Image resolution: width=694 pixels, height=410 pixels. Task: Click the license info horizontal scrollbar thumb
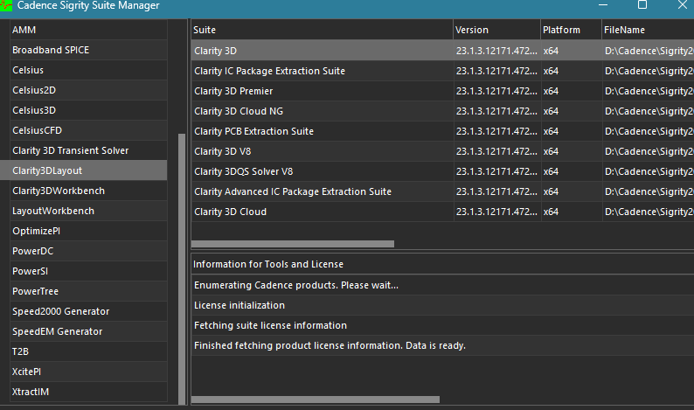coord(316,400)
